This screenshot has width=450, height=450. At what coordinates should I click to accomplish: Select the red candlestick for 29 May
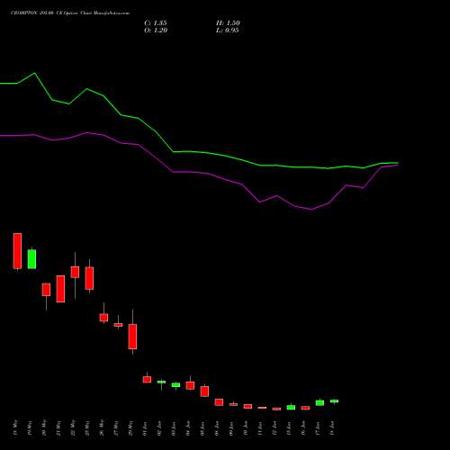(132, 337)
